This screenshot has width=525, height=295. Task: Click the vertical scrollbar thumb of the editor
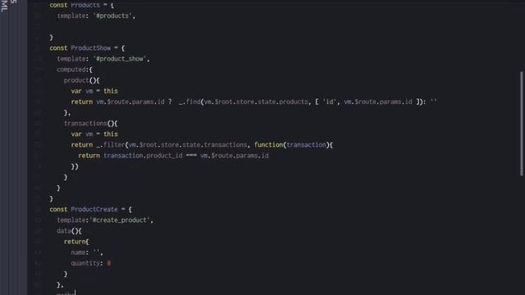point(522,124)
